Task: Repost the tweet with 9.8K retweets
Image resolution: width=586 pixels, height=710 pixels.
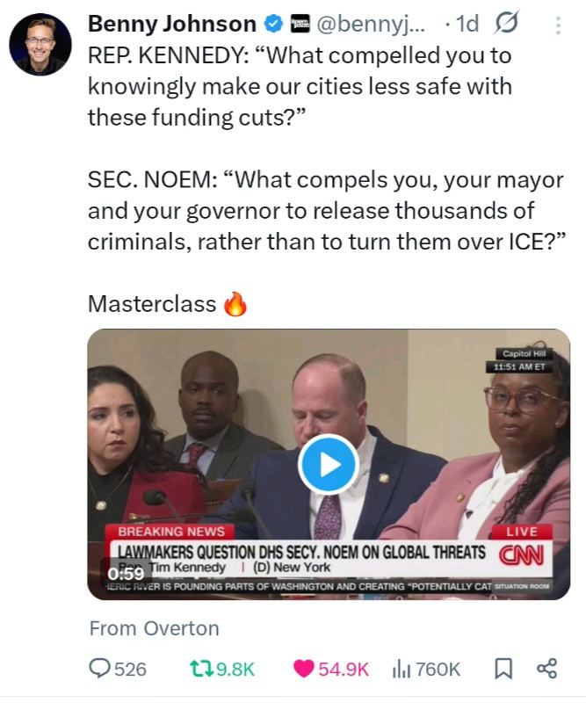Action: point(222,669)
